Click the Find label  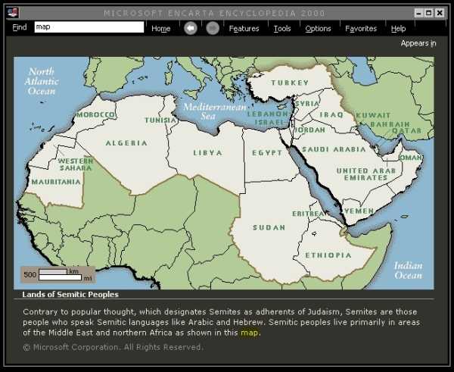pyautogui.click(x=20, y=27)
